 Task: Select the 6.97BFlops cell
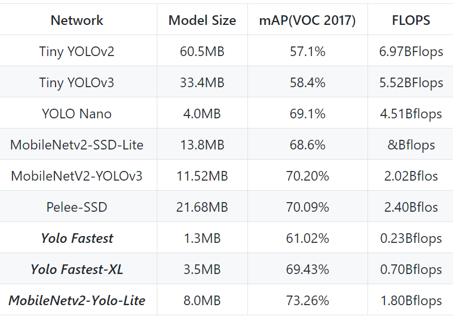[411, 52]
